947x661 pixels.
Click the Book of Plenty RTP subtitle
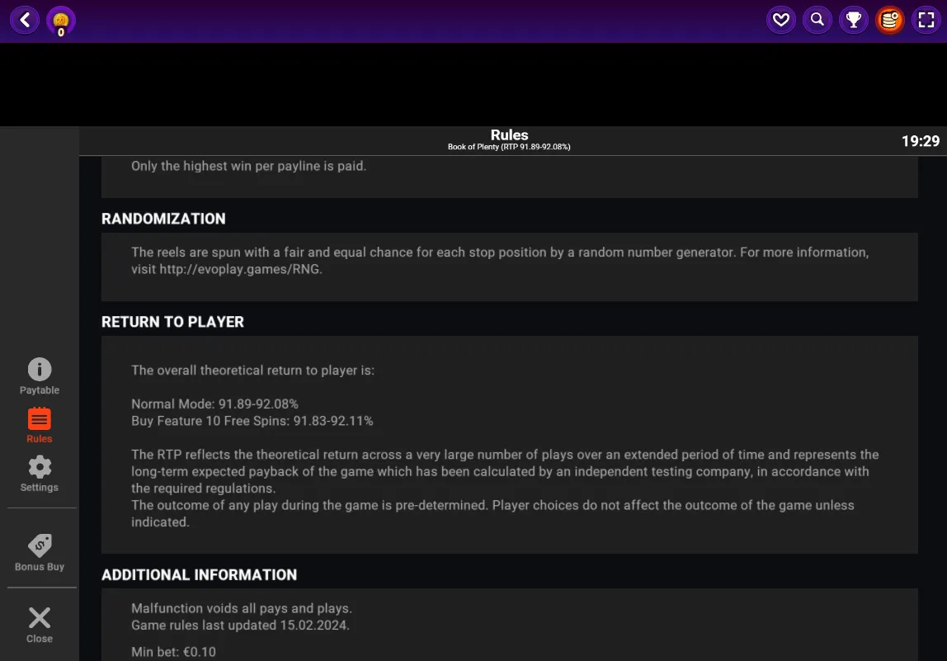point(509,147)
